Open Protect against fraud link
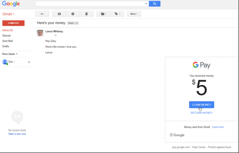Screen dimensions: 239x153 tap(220, 147)
